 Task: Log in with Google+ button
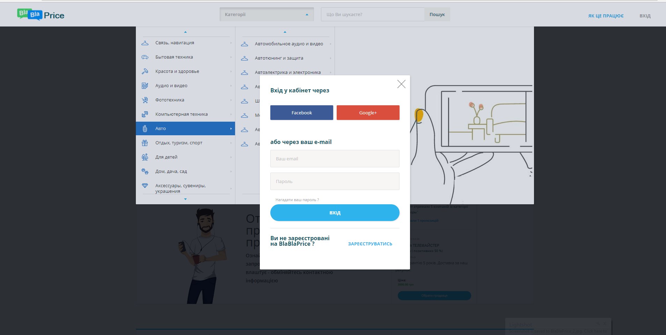tap(368, 113)
